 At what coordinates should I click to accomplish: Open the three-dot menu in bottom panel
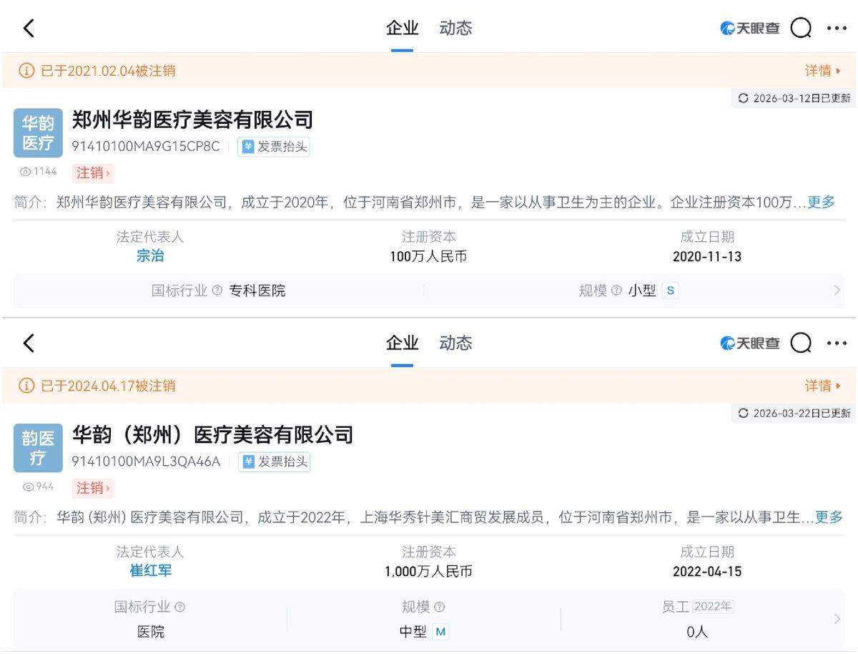tap(837, 343)
